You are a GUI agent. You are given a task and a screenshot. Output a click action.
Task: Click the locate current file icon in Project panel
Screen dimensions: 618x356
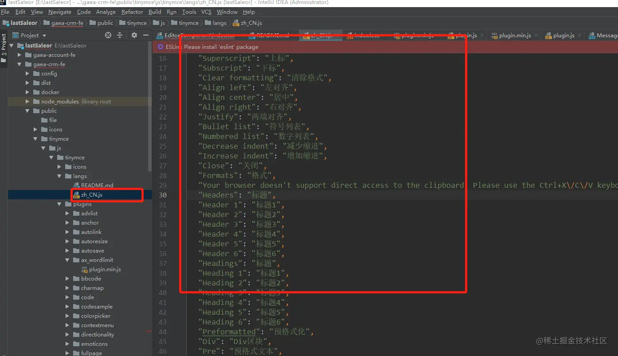click(108, 35)
